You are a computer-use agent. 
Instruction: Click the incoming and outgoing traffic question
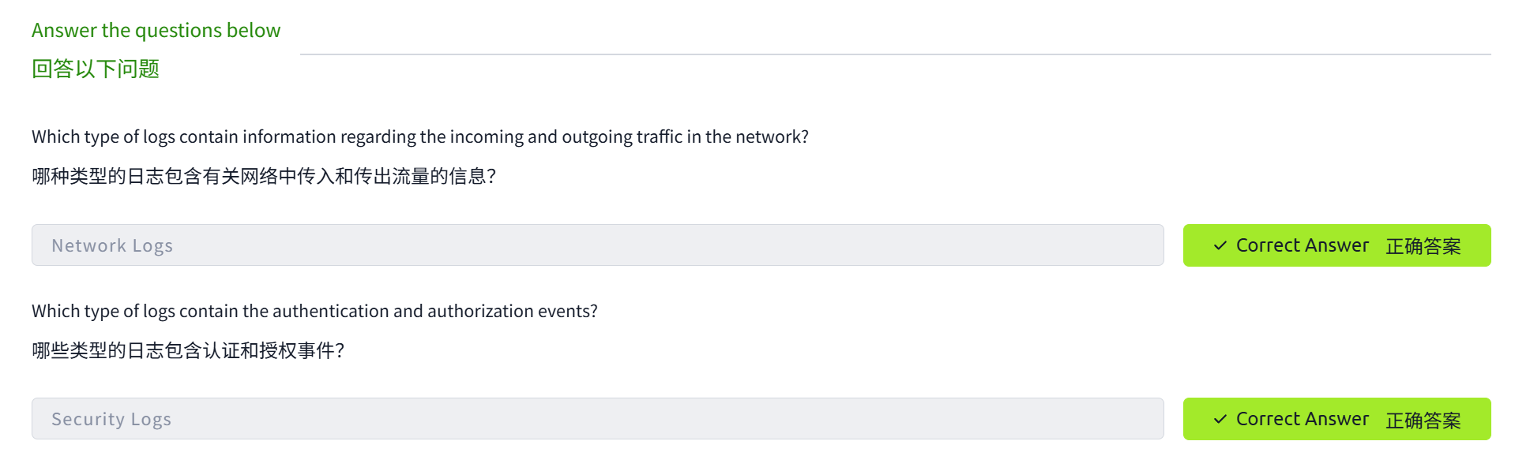pyautogui.click(x=419, y=136)
